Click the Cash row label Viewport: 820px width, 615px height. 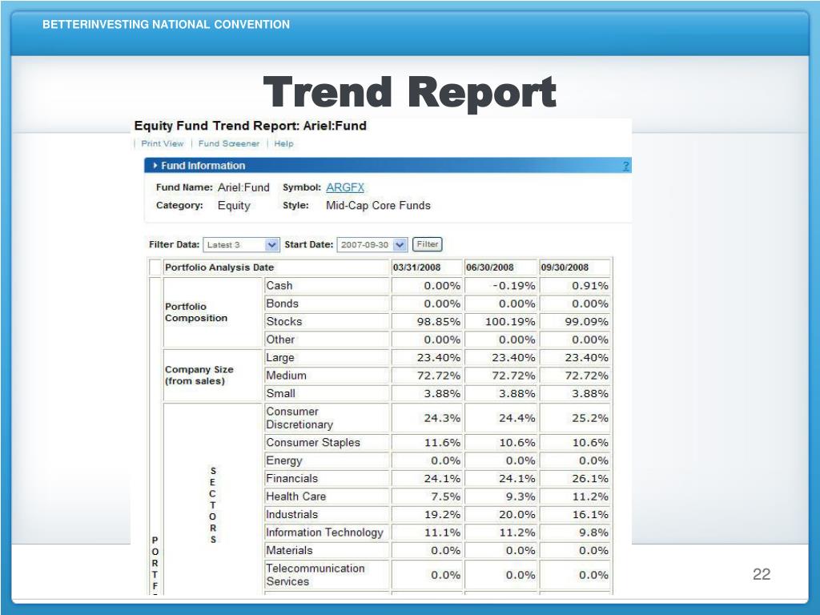[279, 286]
